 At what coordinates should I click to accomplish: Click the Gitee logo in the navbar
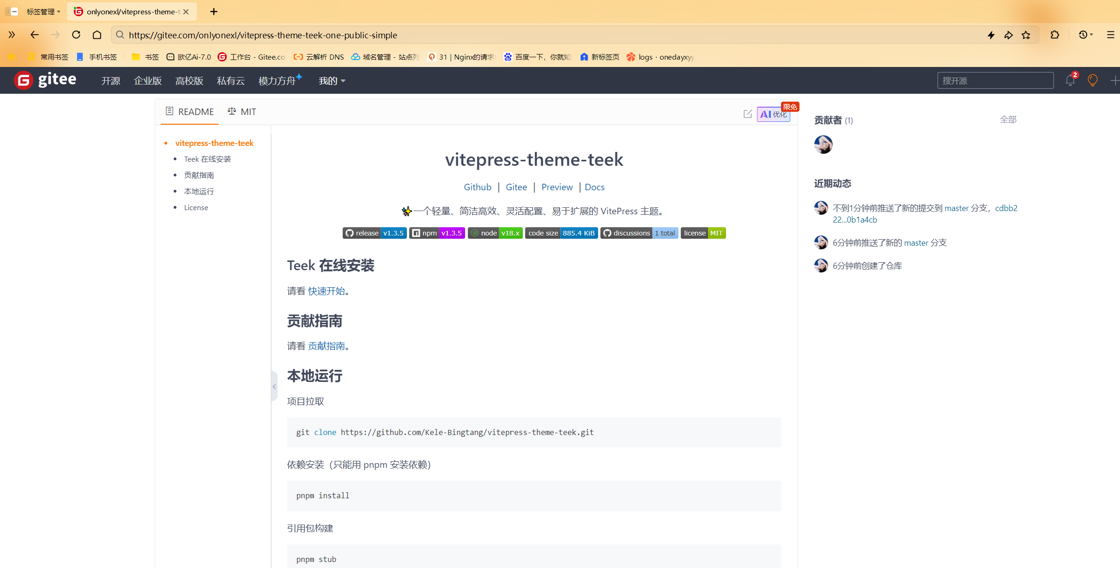[x=45, y=80]
